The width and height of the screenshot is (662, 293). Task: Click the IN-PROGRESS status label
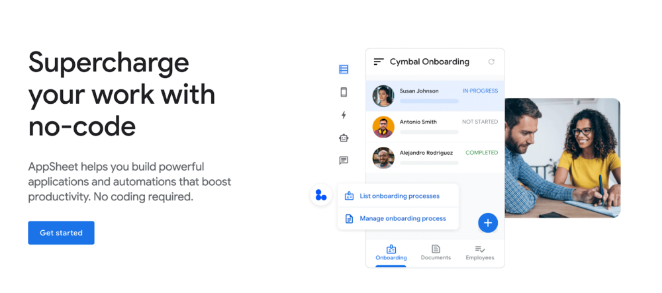[480, 91]
